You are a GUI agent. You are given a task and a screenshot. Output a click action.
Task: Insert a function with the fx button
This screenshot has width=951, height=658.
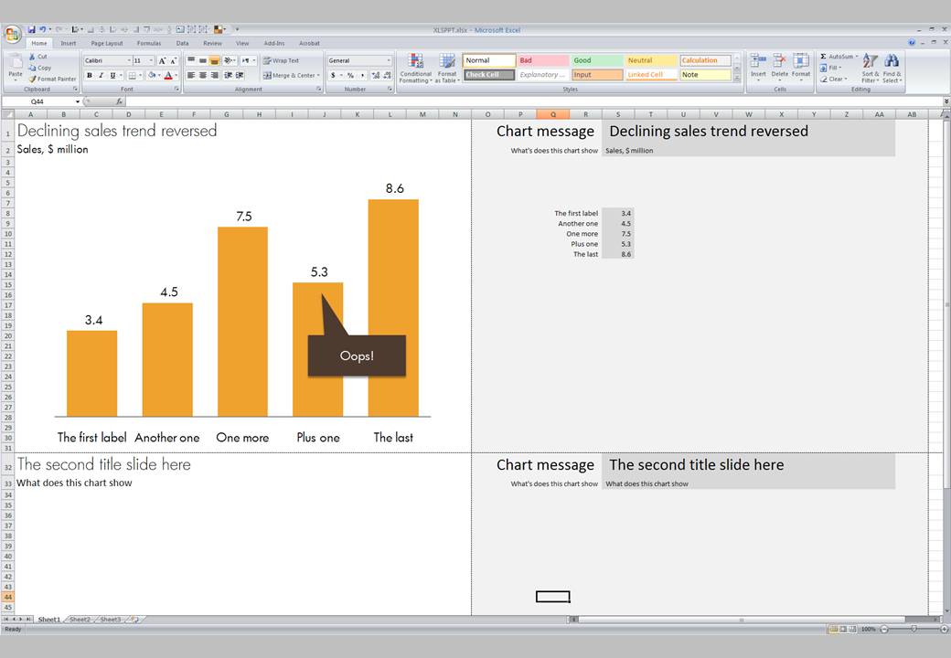120,101
